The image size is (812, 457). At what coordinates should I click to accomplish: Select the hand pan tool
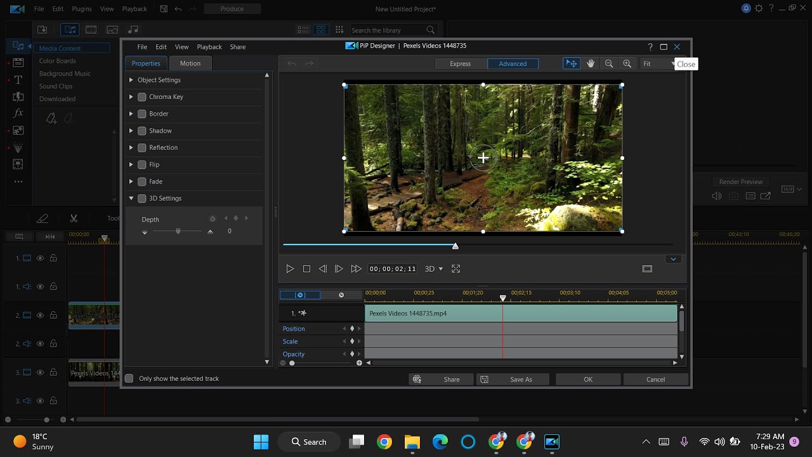coord(591,63)
